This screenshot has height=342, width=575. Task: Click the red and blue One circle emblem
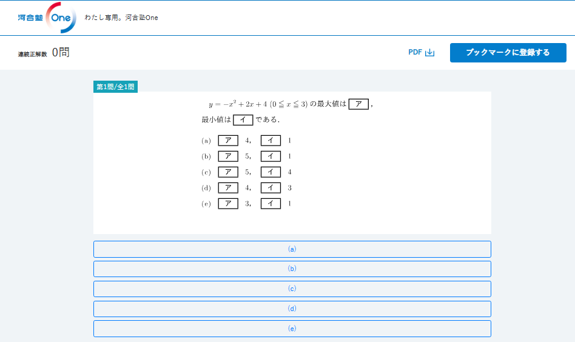(x=61, y=18)
